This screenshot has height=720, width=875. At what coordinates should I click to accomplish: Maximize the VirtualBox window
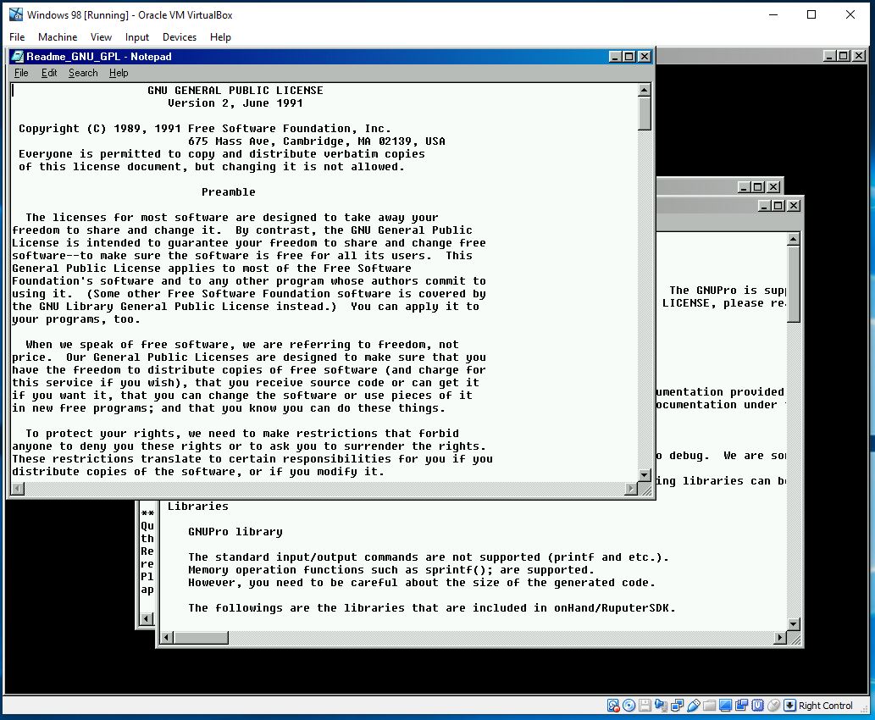(811, 14)
